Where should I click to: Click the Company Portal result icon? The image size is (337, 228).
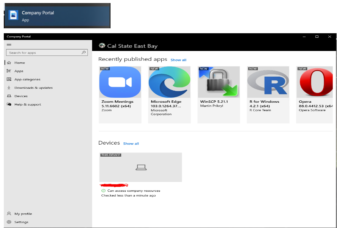click(13, 15)
